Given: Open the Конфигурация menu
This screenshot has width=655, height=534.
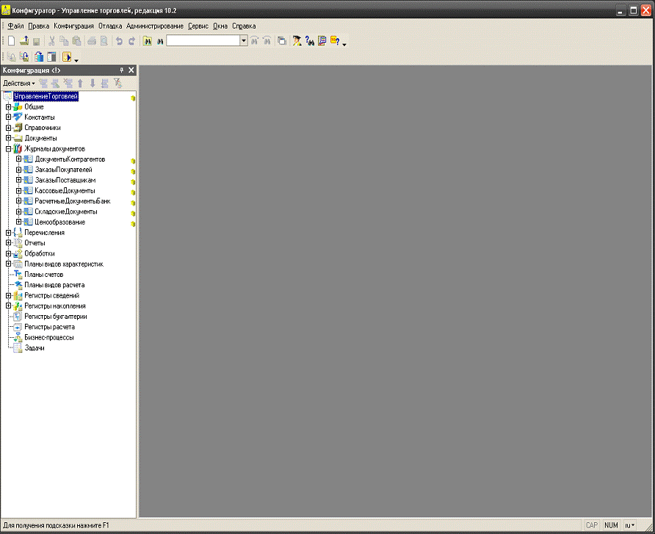Looking at the screenshot, I should coord(73,26).
